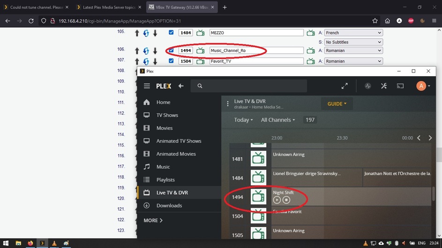The image size is (442, 248).
Task: Open MEZZO audio language French dropdown
Action: [x=353, y=33]
